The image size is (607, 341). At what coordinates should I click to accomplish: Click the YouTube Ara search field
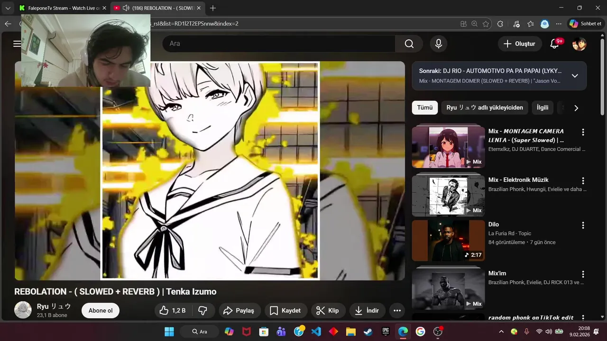pyautogui.click(x=279, y=44)
